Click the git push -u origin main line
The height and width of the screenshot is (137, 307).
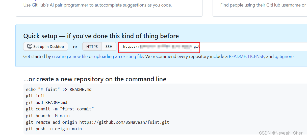[54, 129]
